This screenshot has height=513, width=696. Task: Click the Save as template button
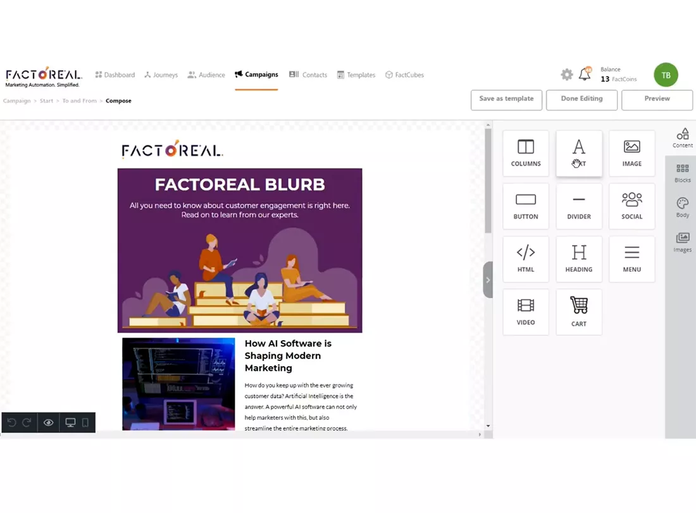[506, 100]
